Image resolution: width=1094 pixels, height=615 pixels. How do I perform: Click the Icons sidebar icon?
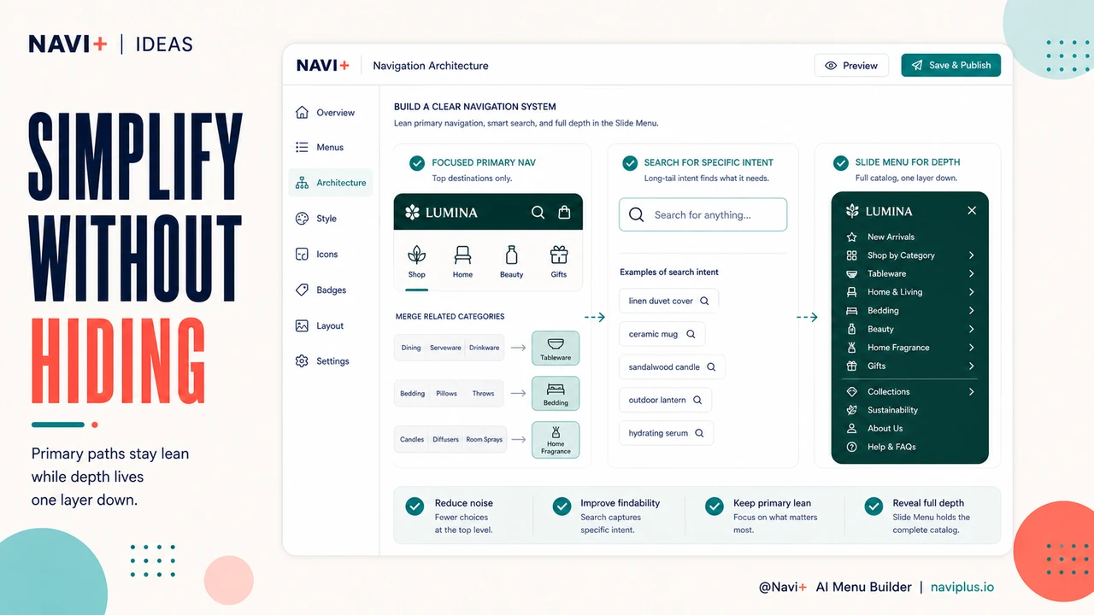point(302,255)
